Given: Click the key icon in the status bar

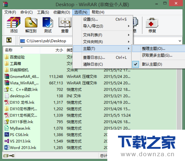Looking at the screenshot, I should (12, 156).
